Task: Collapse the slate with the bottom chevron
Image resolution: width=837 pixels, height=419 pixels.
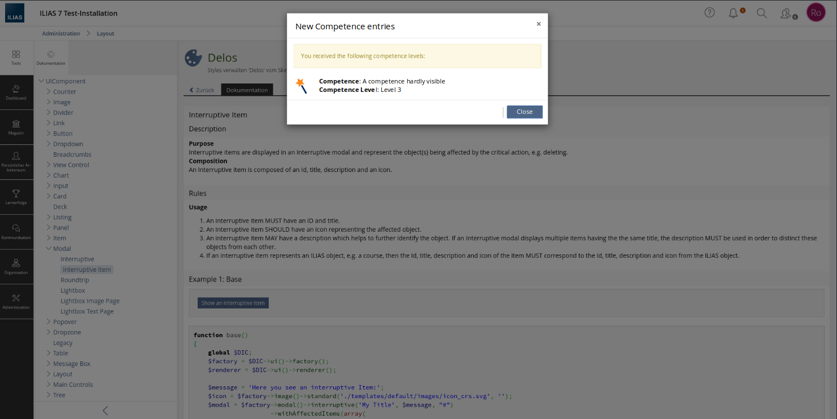Action: tap(105, 411)
